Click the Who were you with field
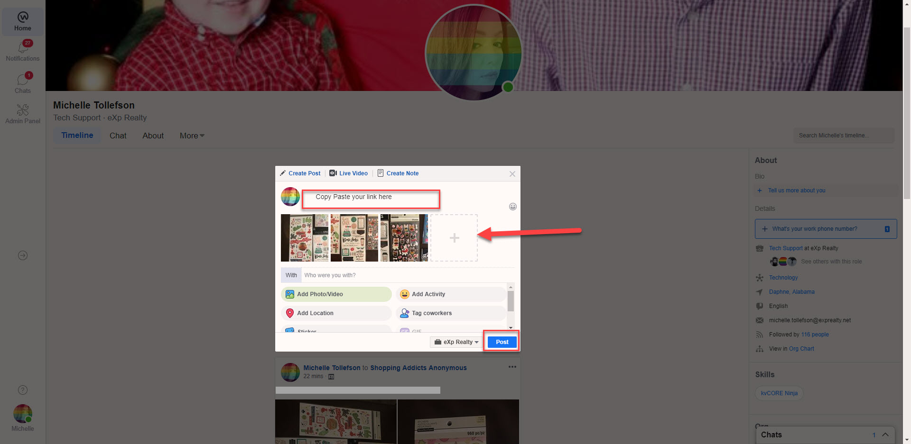 [408, 275]
